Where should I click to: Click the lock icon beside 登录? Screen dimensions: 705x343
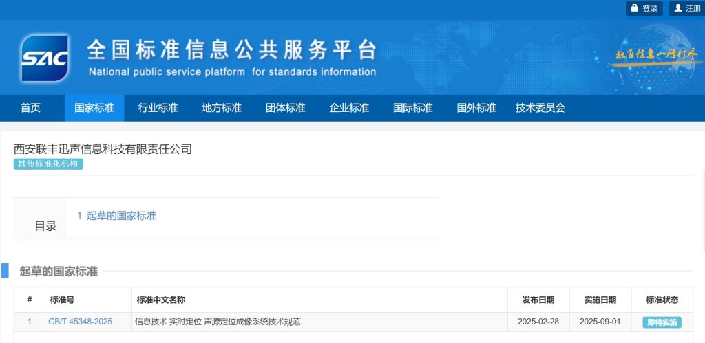[x=634, y=8]
